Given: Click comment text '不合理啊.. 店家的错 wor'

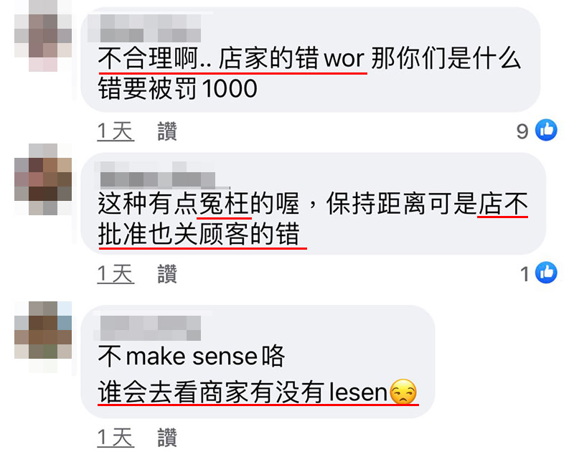Looking at the screenshot, I should pyautogui.click(x=231, y=59).
